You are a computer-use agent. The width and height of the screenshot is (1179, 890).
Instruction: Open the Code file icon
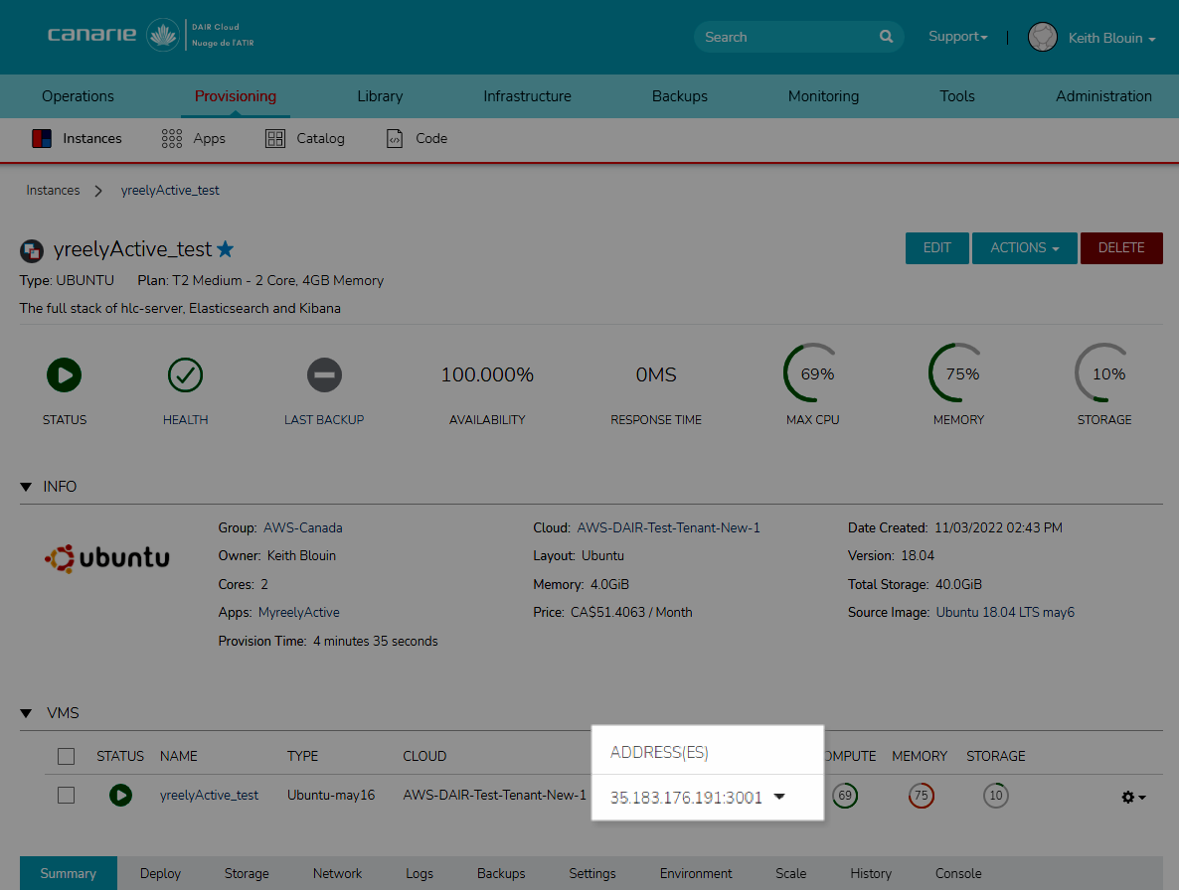(395, 139)
